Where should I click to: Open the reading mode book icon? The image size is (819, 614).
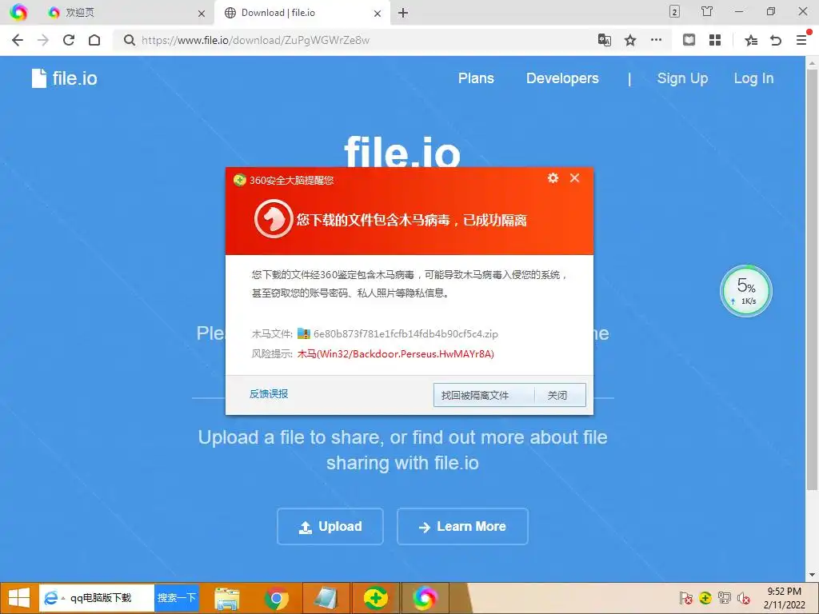pos(689,40)
